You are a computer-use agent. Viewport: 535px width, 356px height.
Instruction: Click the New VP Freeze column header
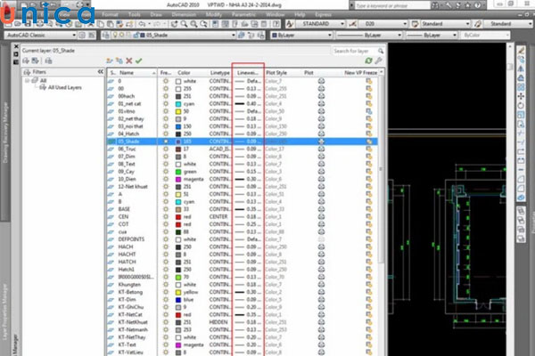pos(360,73)
